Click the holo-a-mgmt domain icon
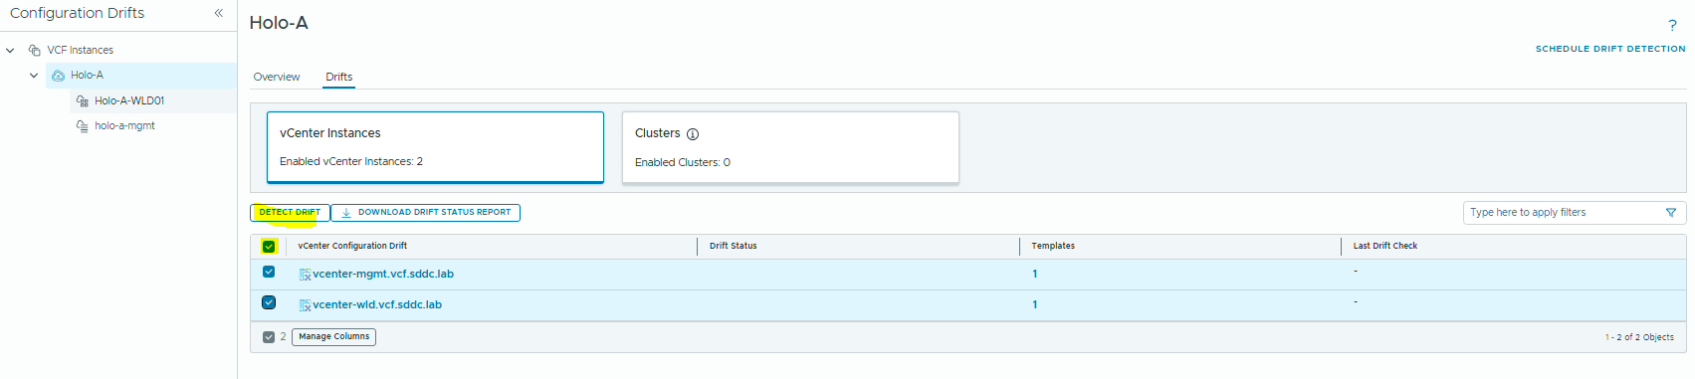The image size is (1695, 379). click(83, 126)
